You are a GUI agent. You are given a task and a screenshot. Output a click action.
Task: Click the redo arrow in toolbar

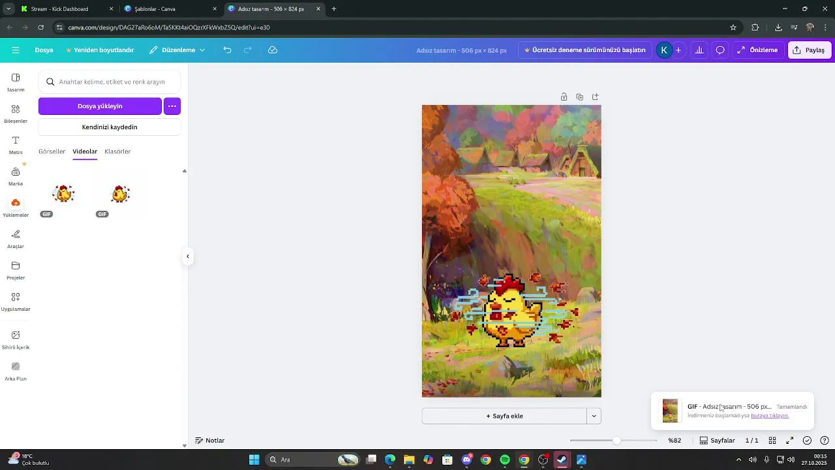pos(248,50)
